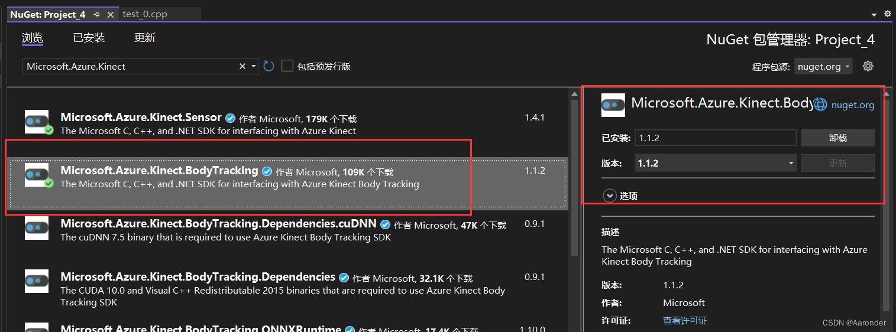This screenshot has height=332, width=896.
Task: Clear the search box with the X icon
Action: pyautogui.click(x=242, y=66)
